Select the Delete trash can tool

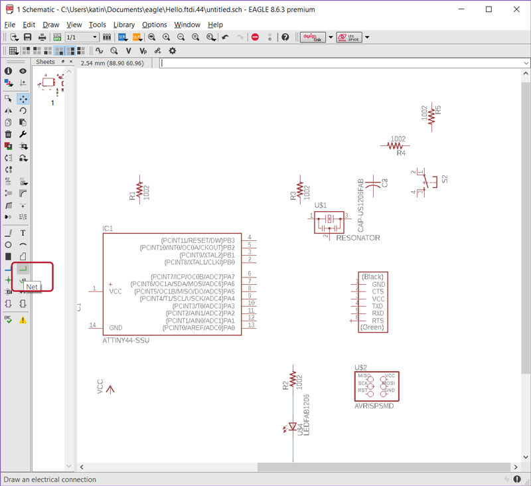[8, 134]
